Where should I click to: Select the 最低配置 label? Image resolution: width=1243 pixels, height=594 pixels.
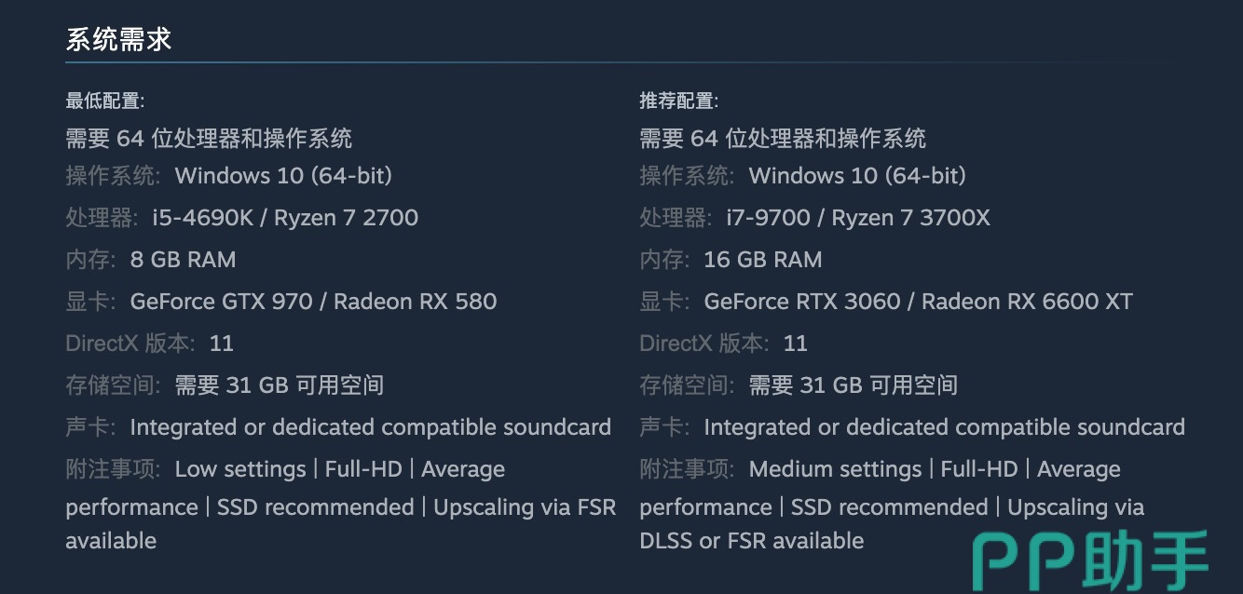pyautogui.click(x=104, y=101)
